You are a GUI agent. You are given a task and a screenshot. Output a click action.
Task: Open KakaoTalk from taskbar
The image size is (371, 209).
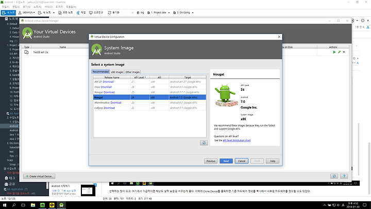52,205
